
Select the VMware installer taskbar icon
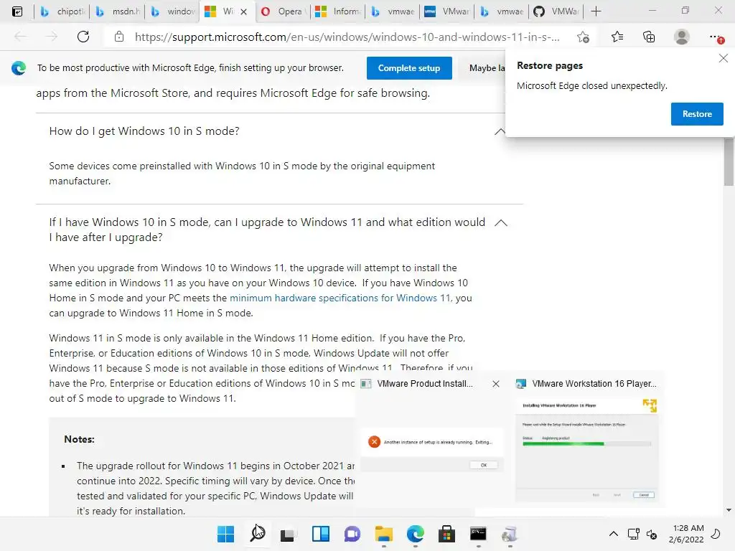[510, 534]
